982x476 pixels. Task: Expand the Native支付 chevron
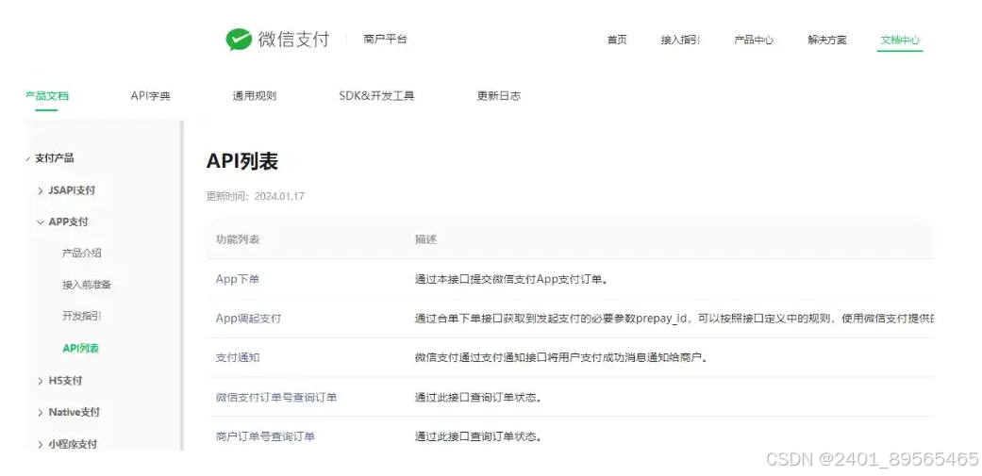[x=41, y=413]
